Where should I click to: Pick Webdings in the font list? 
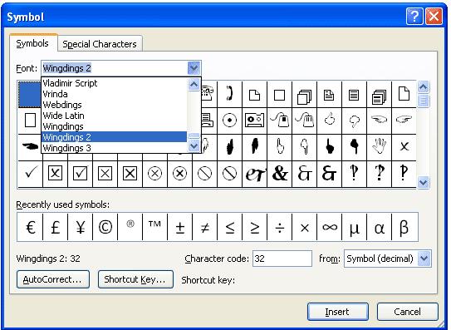tap(114, 105)
